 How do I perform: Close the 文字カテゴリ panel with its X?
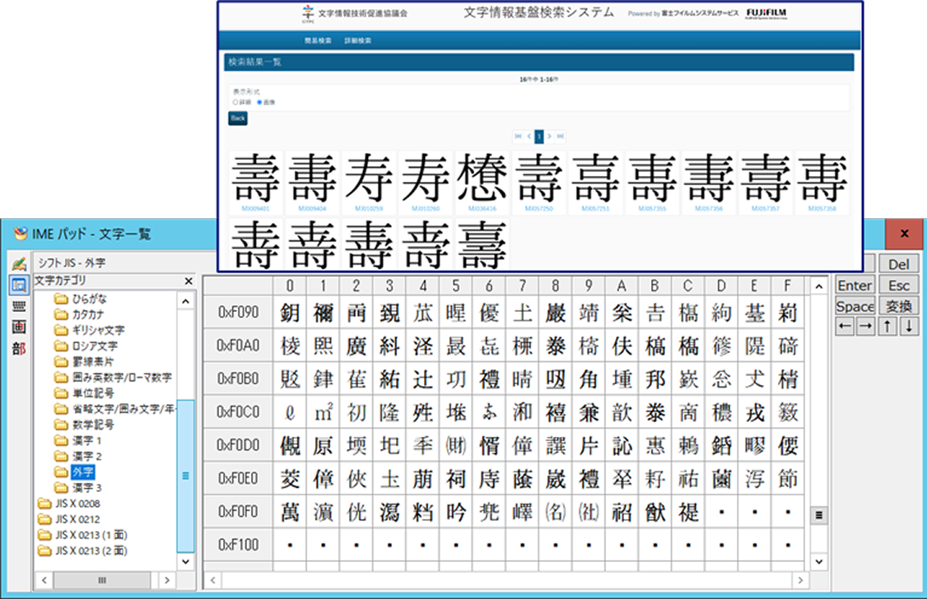(x=189, y=281)
